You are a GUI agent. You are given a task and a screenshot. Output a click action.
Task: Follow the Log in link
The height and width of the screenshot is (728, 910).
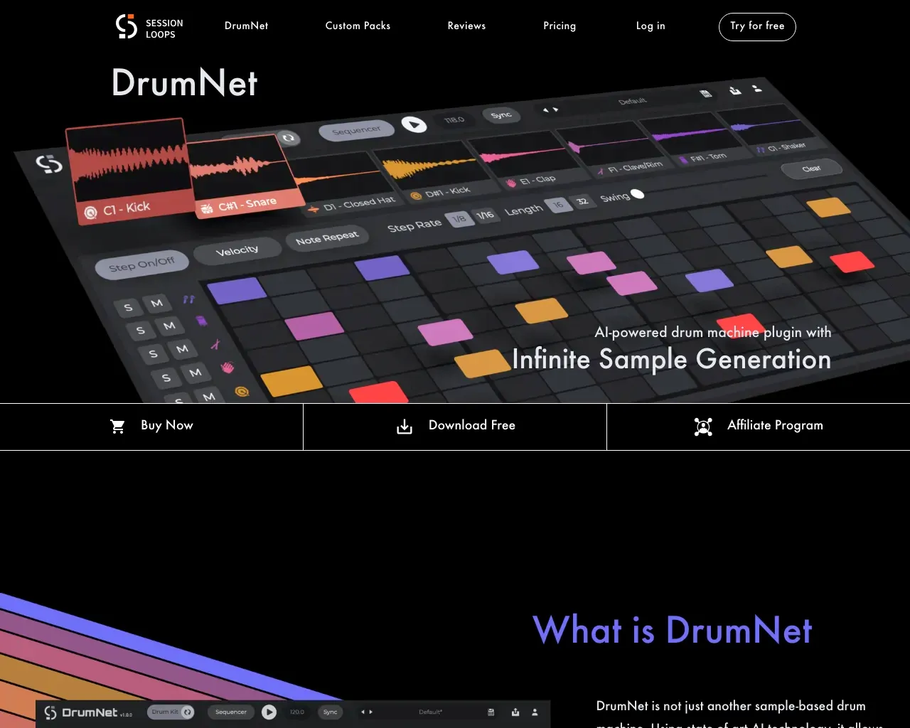point(651,26)
